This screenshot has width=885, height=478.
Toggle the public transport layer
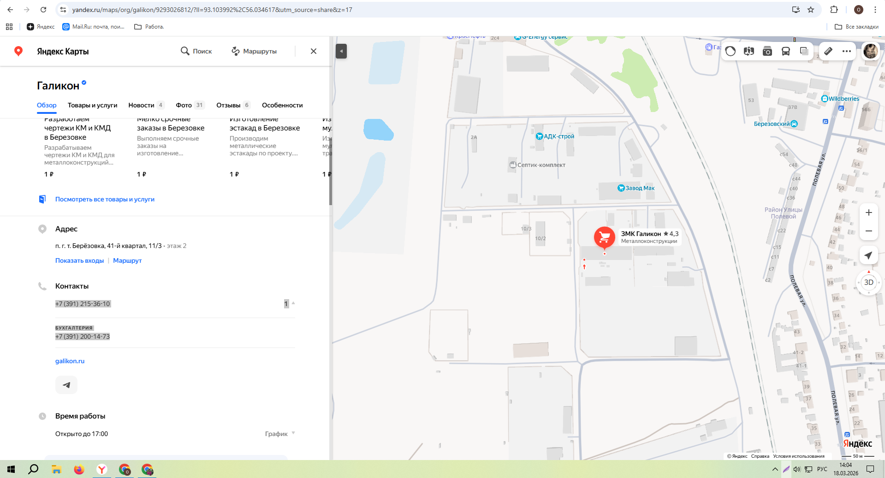click(786, 51)
